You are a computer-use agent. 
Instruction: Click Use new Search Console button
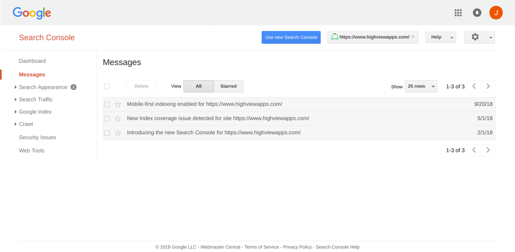(x=291, y=37)
